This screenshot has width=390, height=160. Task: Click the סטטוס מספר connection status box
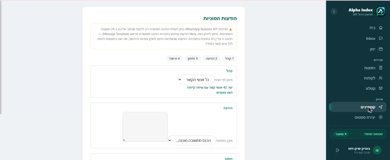(x=358, y=134)
